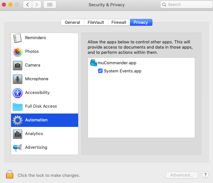Click the Accessibility figure icon

pos(18,93)
